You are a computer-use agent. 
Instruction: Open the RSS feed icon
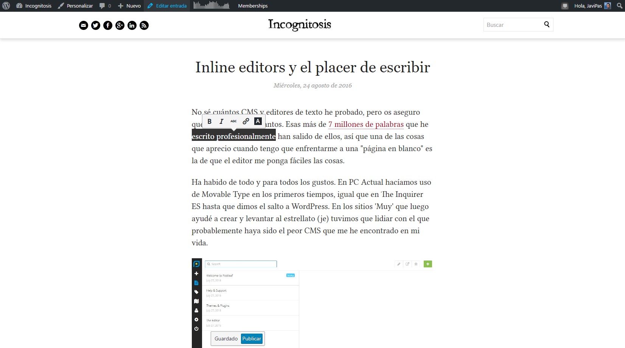144,25
